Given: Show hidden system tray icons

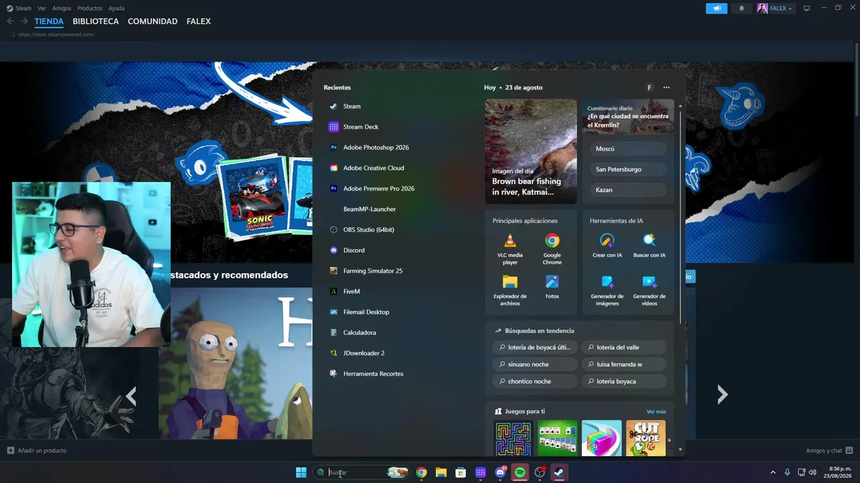Looking at the screenshot, I should pyautogui.click(x=773, y=472).
